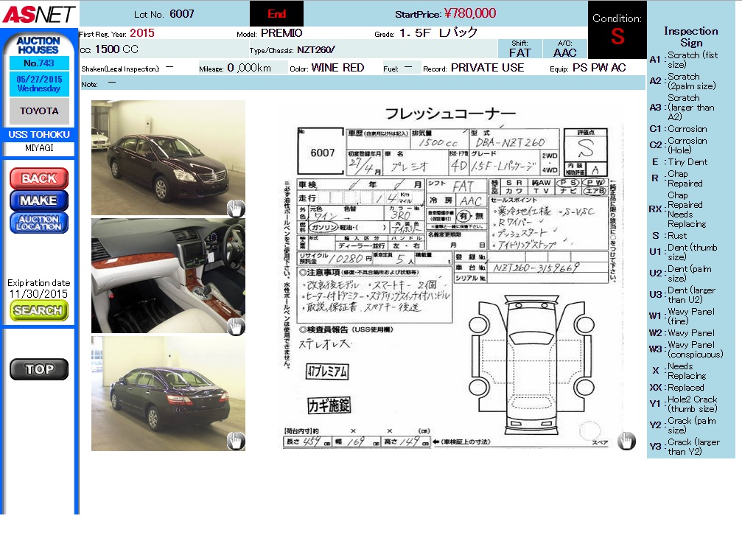This screenshot has height=541, width=742.
Task: Click the ASNET logo
Action: point(38,13)
